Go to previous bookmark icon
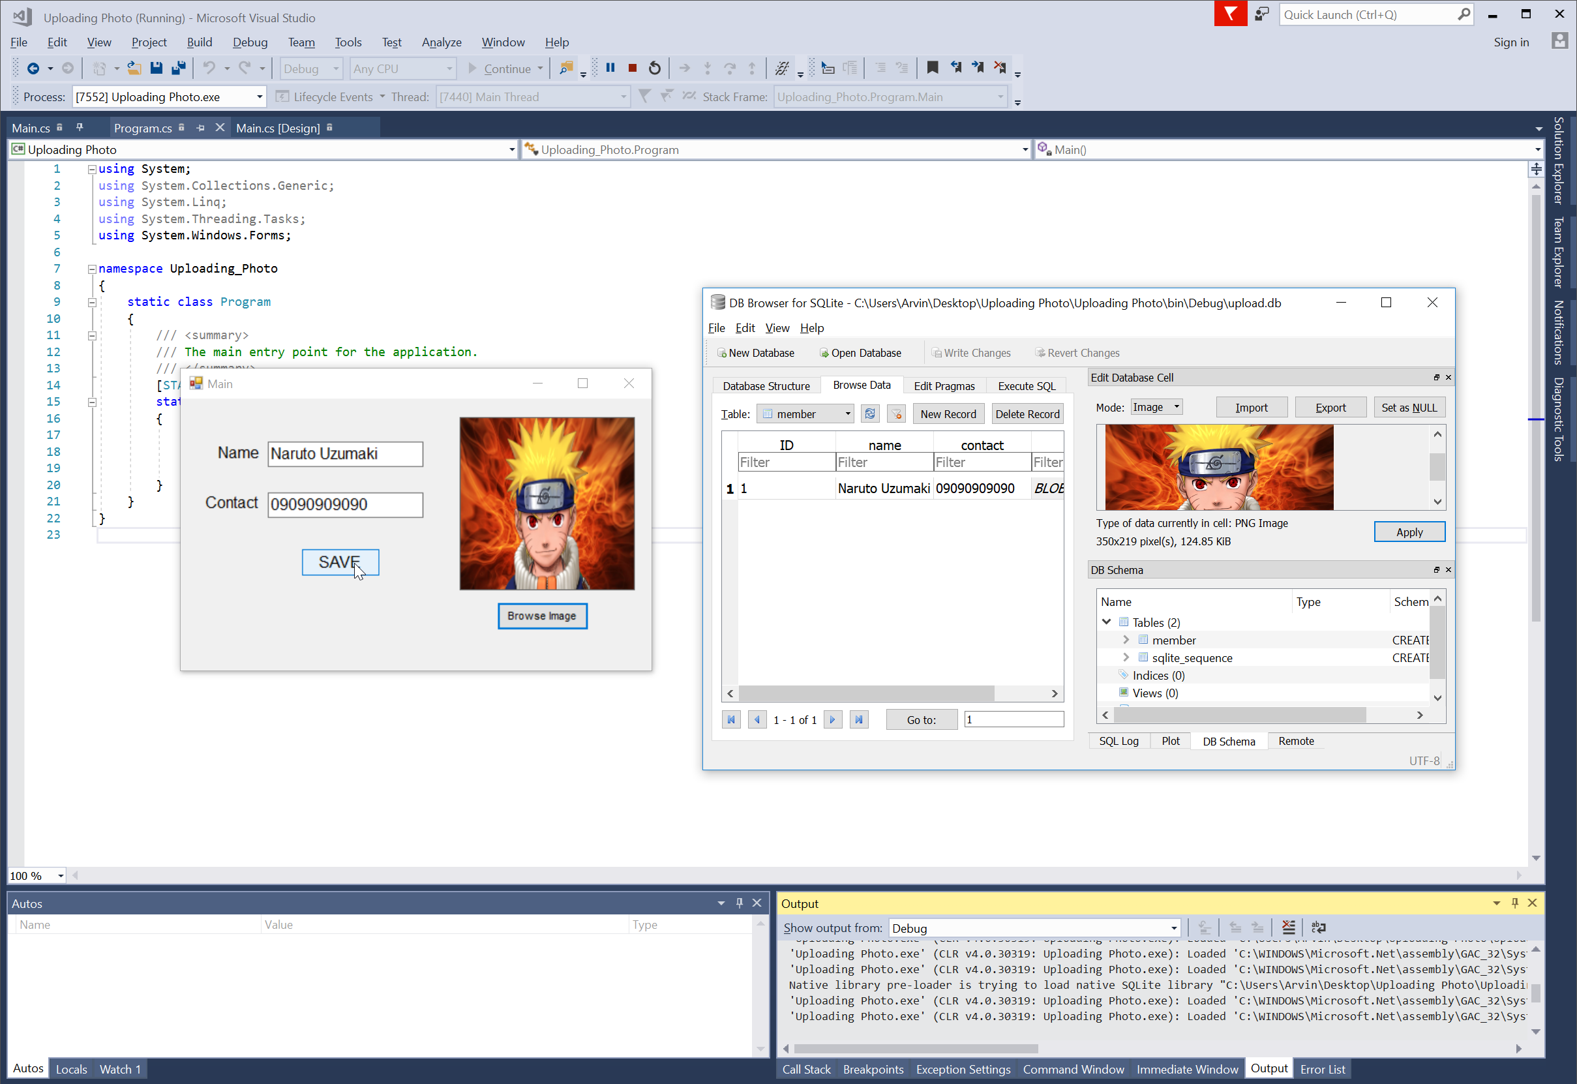Screen dimensions: 1577x1084 955,67
